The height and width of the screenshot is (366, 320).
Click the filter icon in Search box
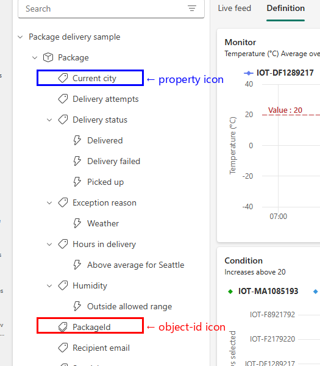click(x=192, y=9)
